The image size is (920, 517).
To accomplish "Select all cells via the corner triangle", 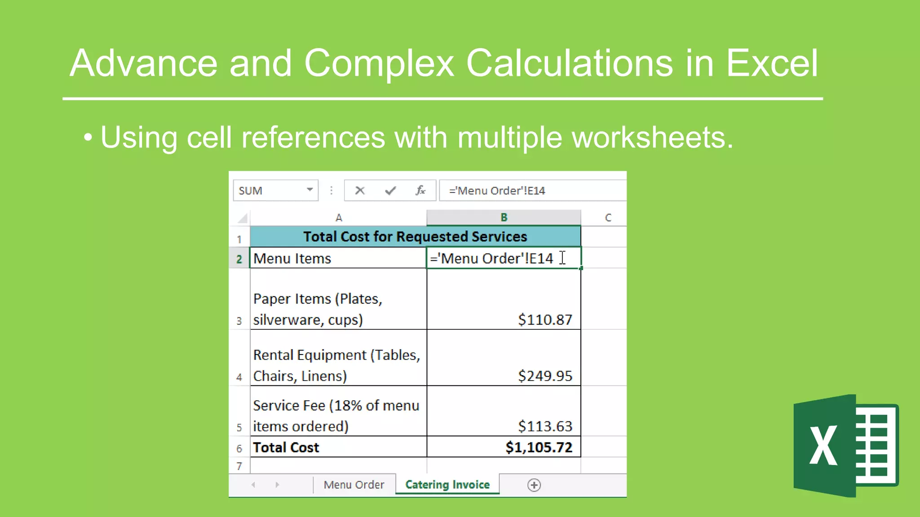I will click(242, 218).
